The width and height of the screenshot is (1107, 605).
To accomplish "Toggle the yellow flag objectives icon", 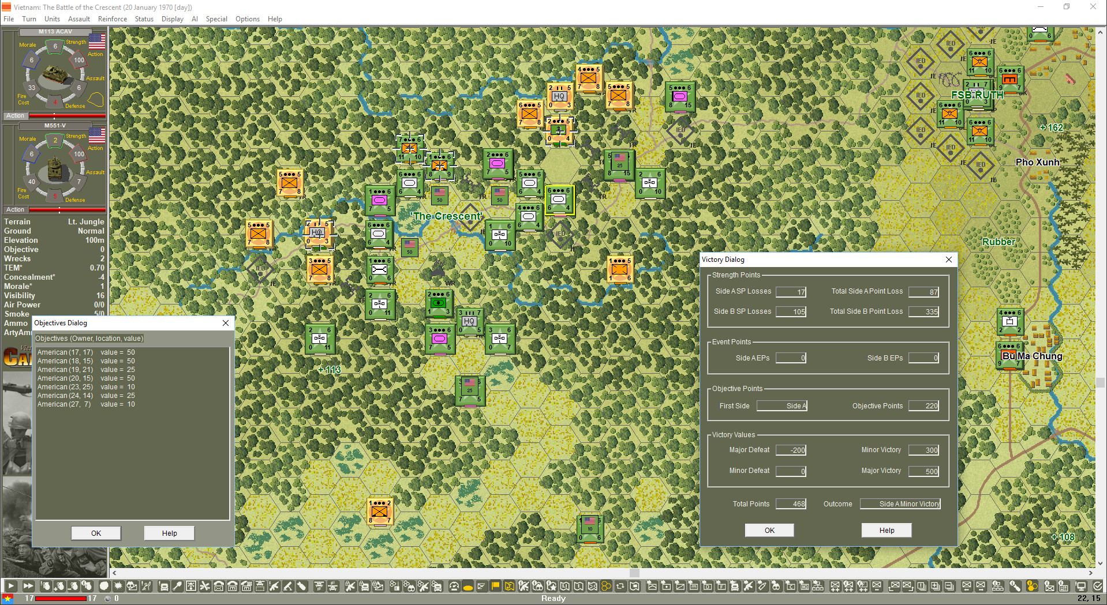I will [495, 586].
